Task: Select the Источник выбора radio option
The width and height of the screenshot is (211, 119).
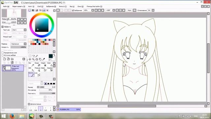Action: coord(2,55)
